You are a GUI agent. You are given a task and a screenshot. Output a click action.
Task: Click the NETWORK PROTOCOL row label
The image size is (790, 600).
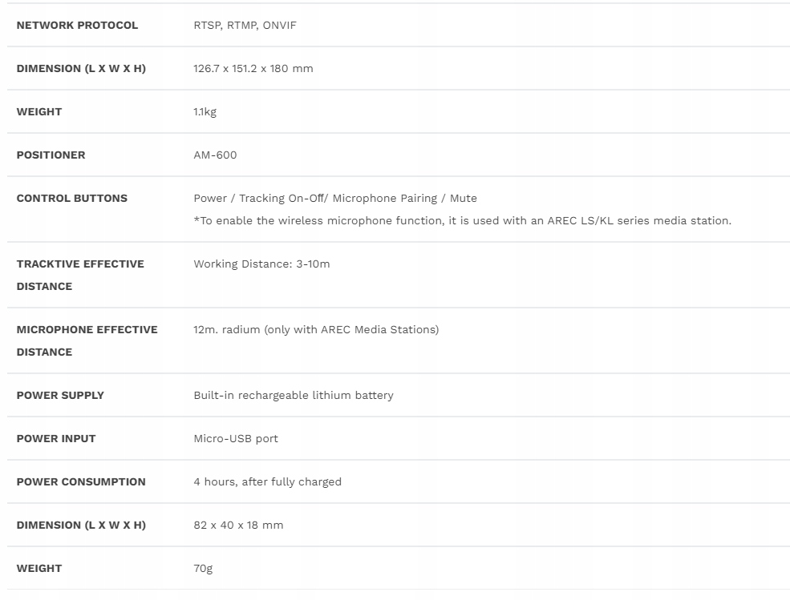[77, 25]
